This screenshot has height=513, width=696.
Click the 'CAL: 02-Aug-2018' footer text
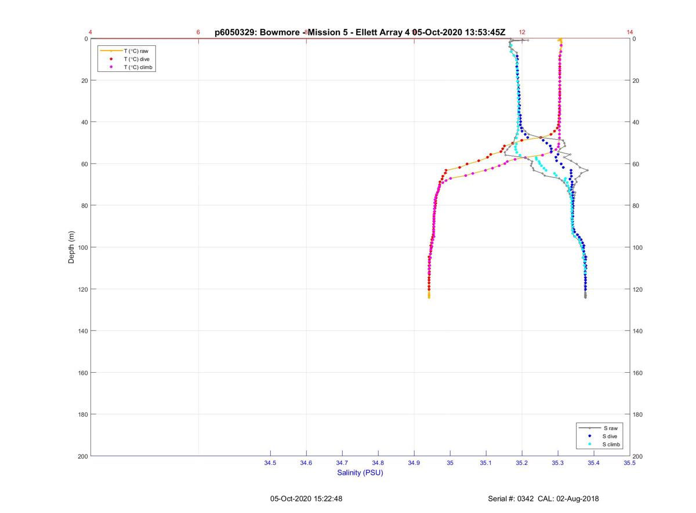click(570, 499)
